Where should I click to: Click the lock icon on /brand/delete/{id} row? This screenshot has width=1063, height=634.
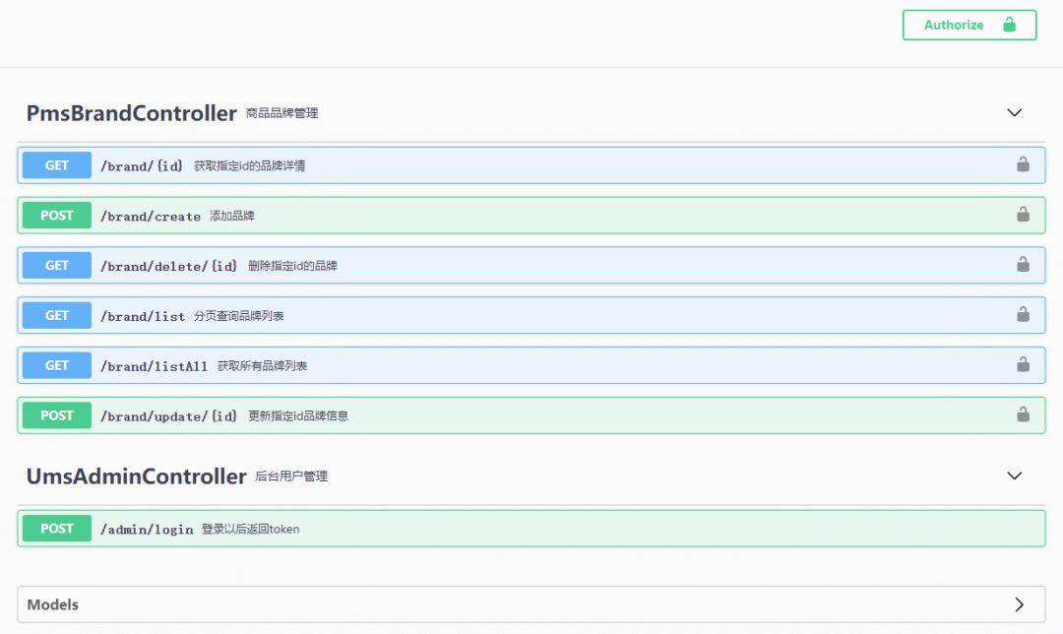[x=1023, y=265]
